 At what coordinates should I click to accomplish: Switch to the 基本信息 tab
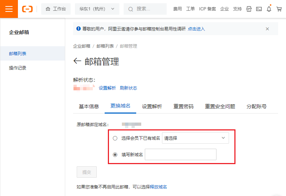click(x=89, y=106)
